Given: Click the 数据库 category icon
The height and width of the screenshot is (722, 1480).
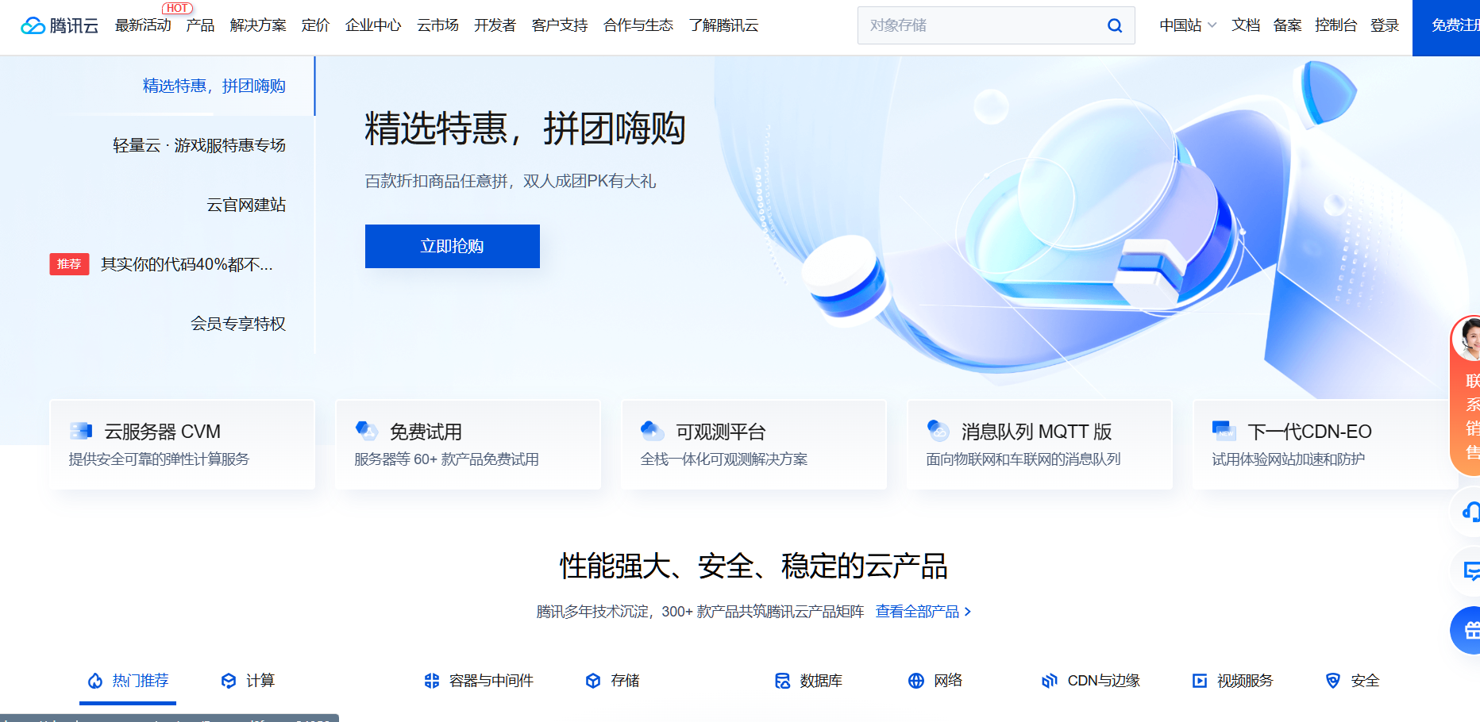Looking at the screenshot, I should point(782,681).
